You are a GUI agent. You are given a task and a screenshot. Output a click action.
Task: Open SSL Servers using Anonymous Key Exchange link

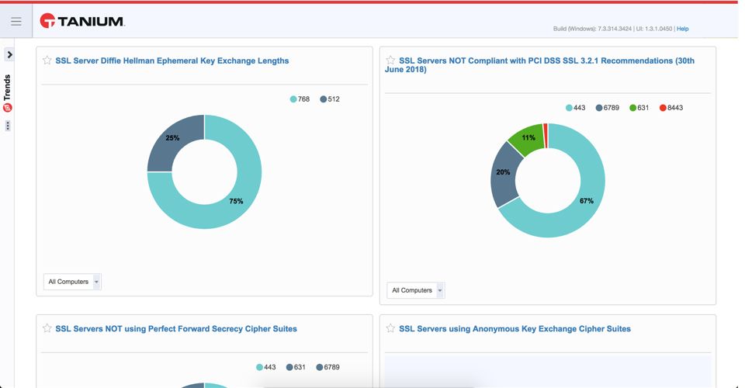515,329
